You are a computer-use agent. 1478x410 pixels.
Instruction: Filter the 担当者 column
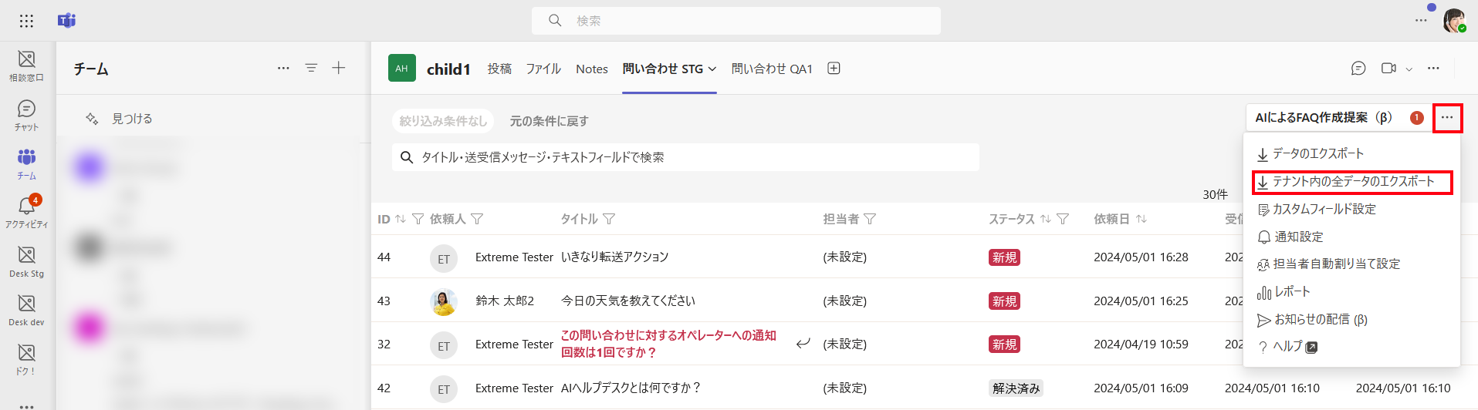(870, 220)
